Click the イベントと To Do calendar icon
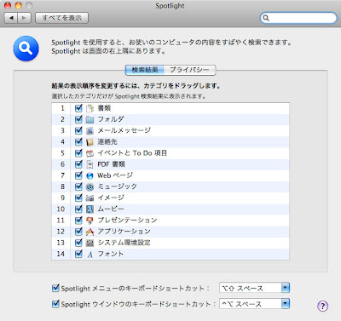This screenshot has width=341, height=321. [90, 153]
